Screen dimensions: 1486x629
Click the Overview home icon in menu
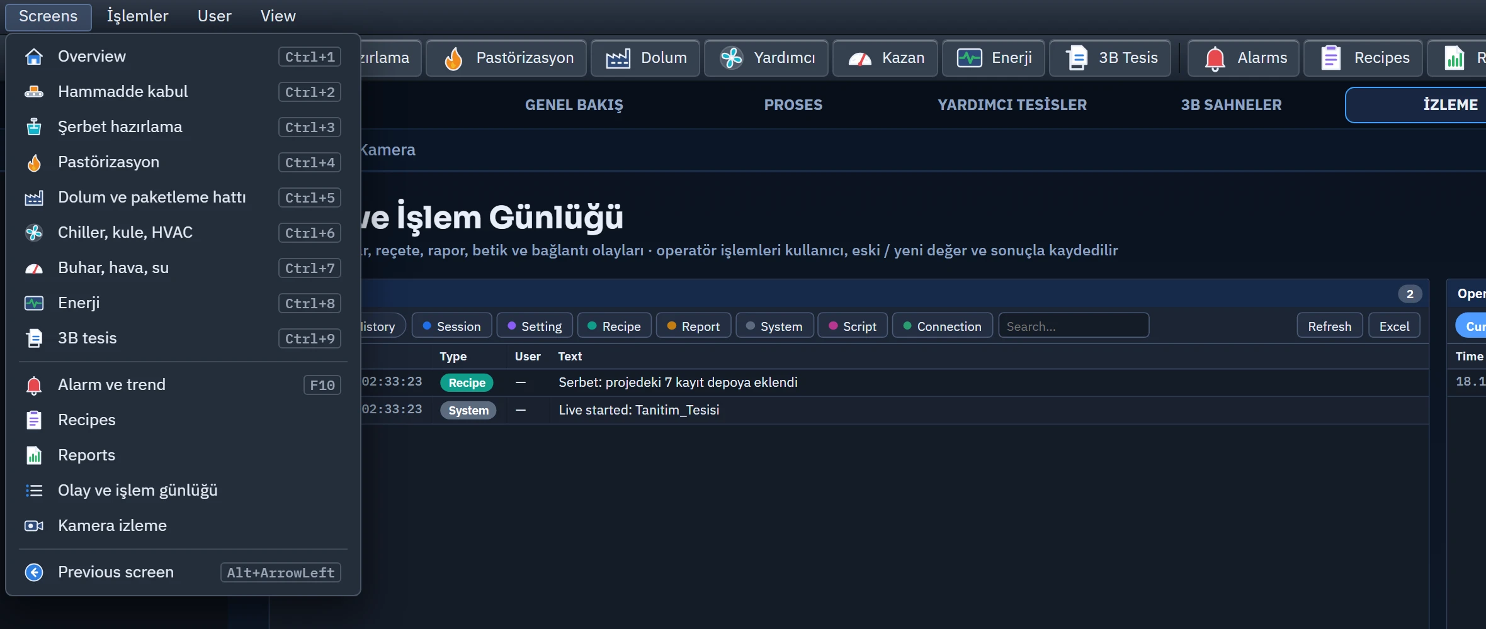pos(34,57)
